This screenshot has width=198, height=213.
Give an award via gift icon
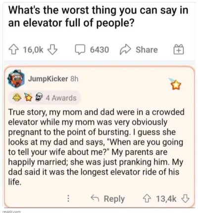point(179,49)
